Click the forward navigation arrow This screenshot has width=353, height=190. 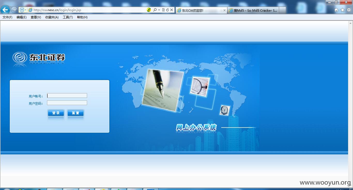tap(14, 10)
